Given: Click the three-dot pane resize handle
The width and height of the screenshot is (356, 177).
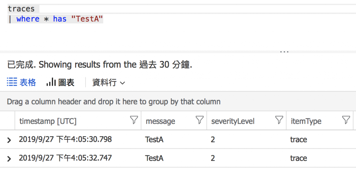Looking at the screenshot, I should pos(284,52).
